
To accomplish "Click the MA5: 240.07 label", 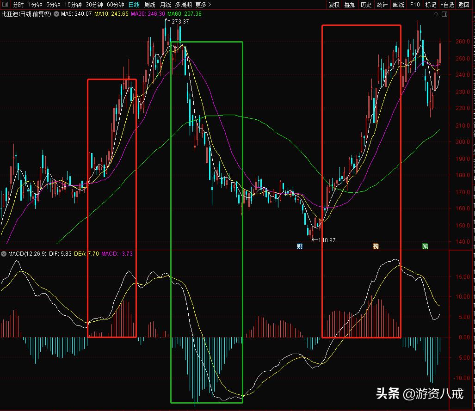I will point(76,14).
